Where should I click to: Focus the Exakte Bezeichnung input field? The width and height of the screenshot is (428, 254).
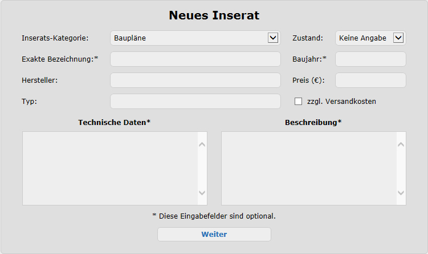(x=195, y=59)
